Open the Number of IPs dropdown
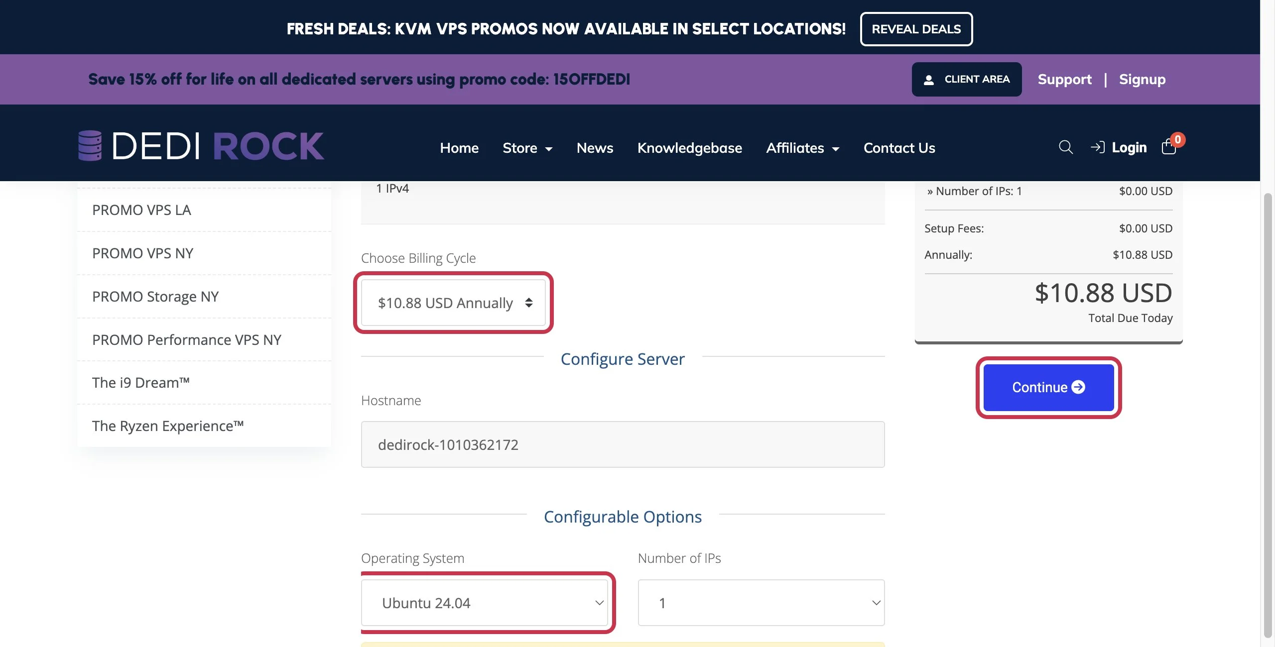 click(x=761, y=603)
